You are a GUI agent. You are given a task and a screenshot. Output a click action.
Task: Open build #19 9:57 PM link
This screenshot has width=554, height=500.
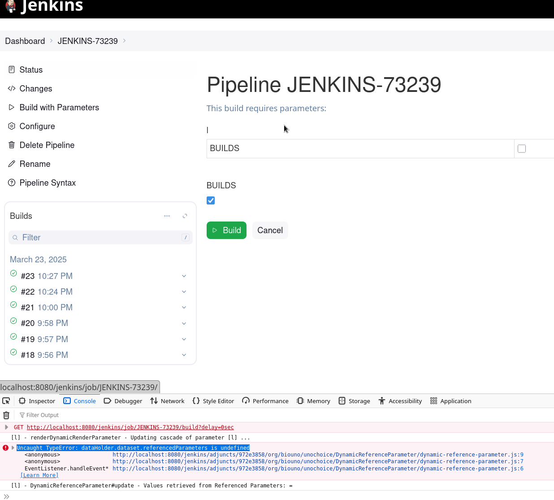(x=44, y=339)
